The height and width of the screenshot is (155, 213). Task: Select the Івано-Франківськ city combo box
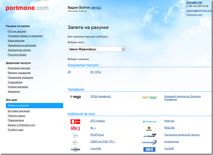point(94,49)
